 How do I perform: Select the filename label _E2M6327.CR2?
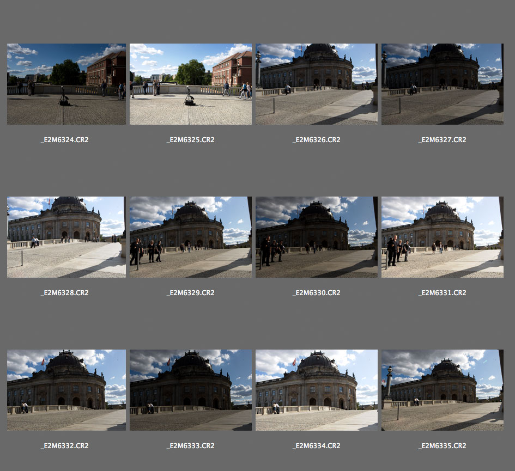point(442,140)
